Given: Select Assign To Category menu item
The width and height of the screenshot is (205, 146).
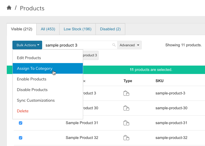Looking at the screenshot, I should pyautogui.click(x=35, y=69).
